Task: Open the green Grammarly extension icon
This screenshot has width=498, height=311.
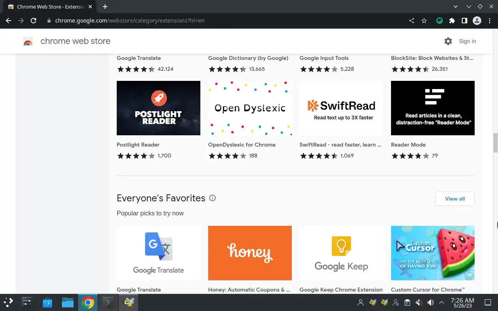Action: click(440, 21)
